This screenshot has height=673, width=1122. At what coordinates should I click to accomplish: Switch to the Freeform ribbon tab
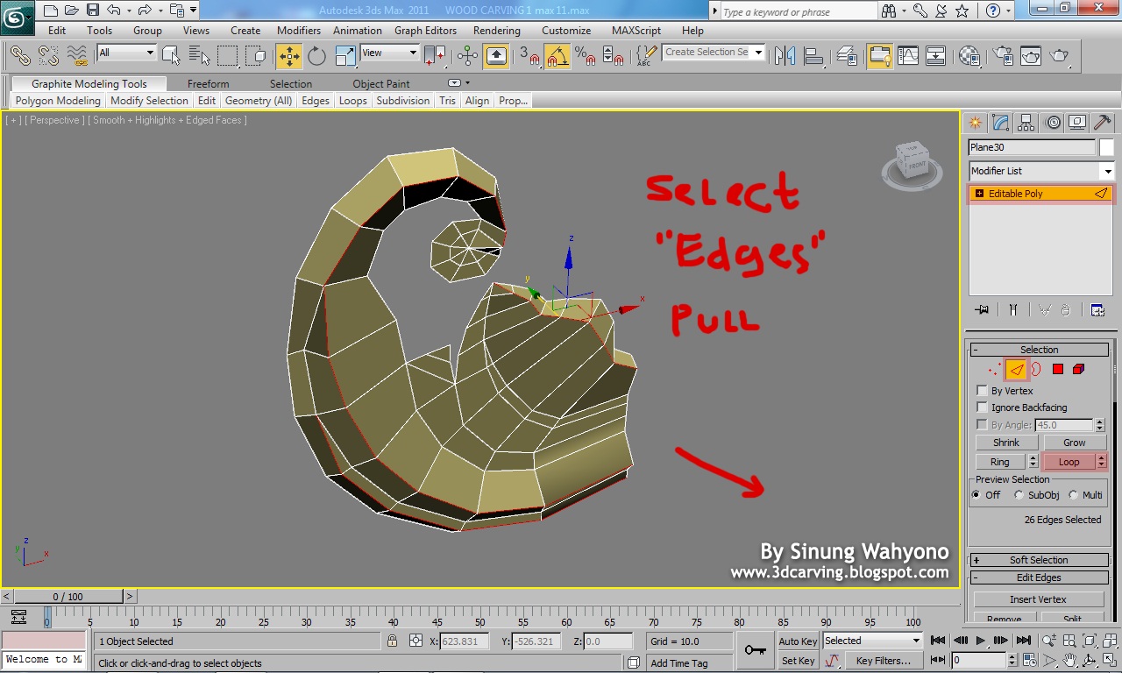tap(208, 83)
